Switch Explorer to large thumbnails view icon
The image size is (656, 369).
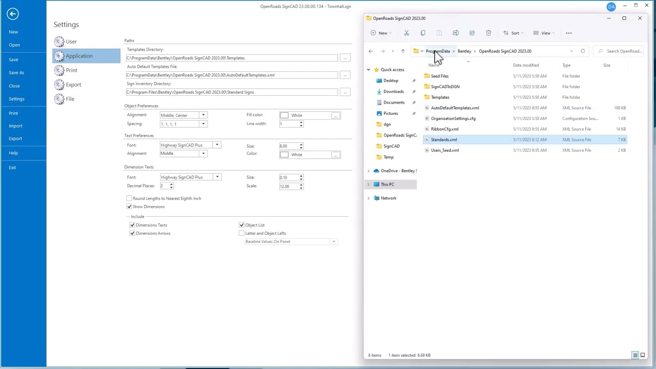(x=643, y=355)
